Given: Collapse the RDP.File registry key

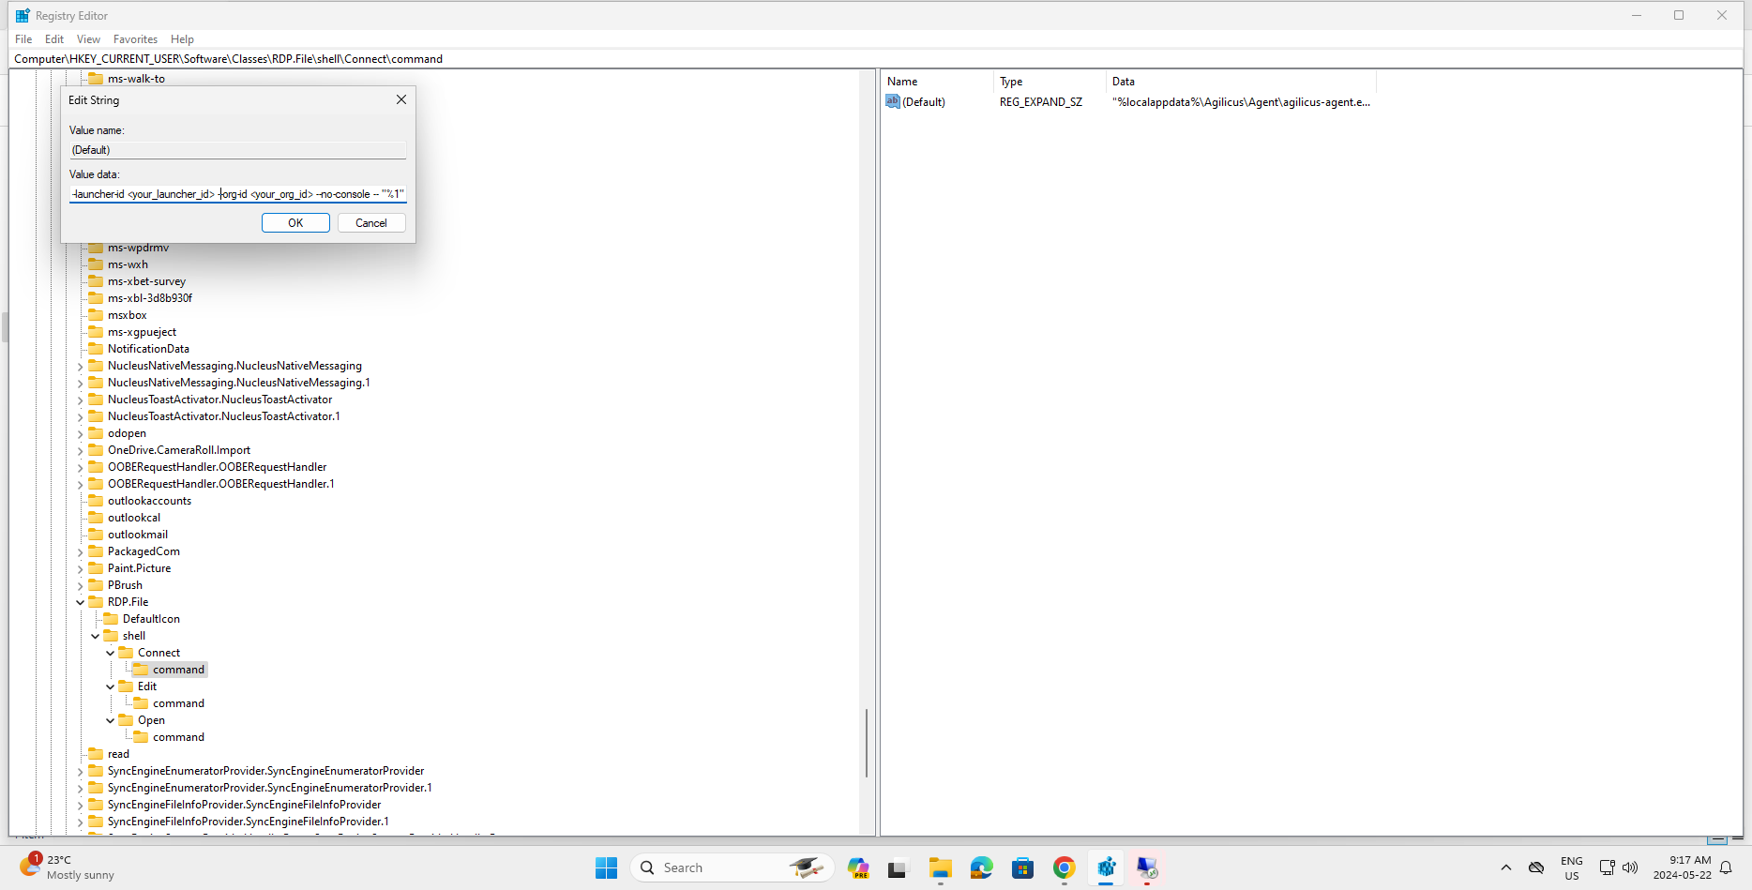Looking at the screenshot, I should pos(81,601).
